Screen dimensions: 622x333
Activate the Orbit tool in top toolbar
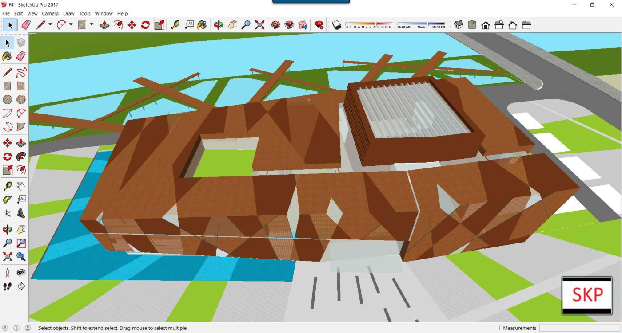(x=218, y=25)
